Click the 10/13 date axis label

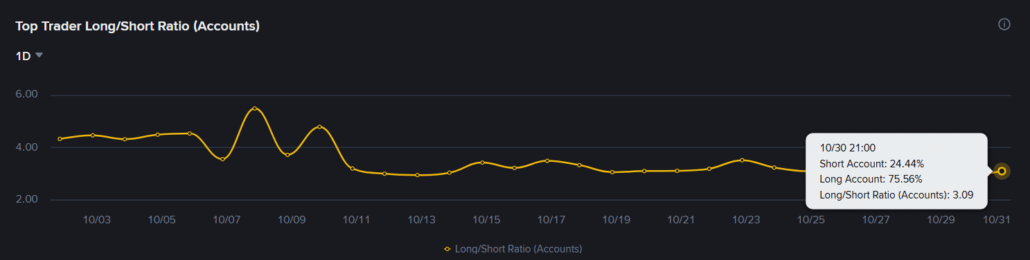coord(421,219)
